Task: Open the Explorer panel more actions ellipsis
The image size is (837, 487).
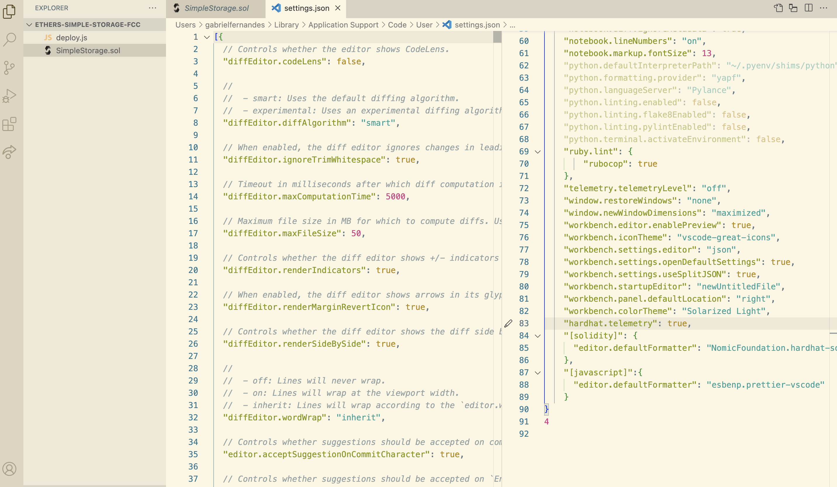Action: [153, 8]
